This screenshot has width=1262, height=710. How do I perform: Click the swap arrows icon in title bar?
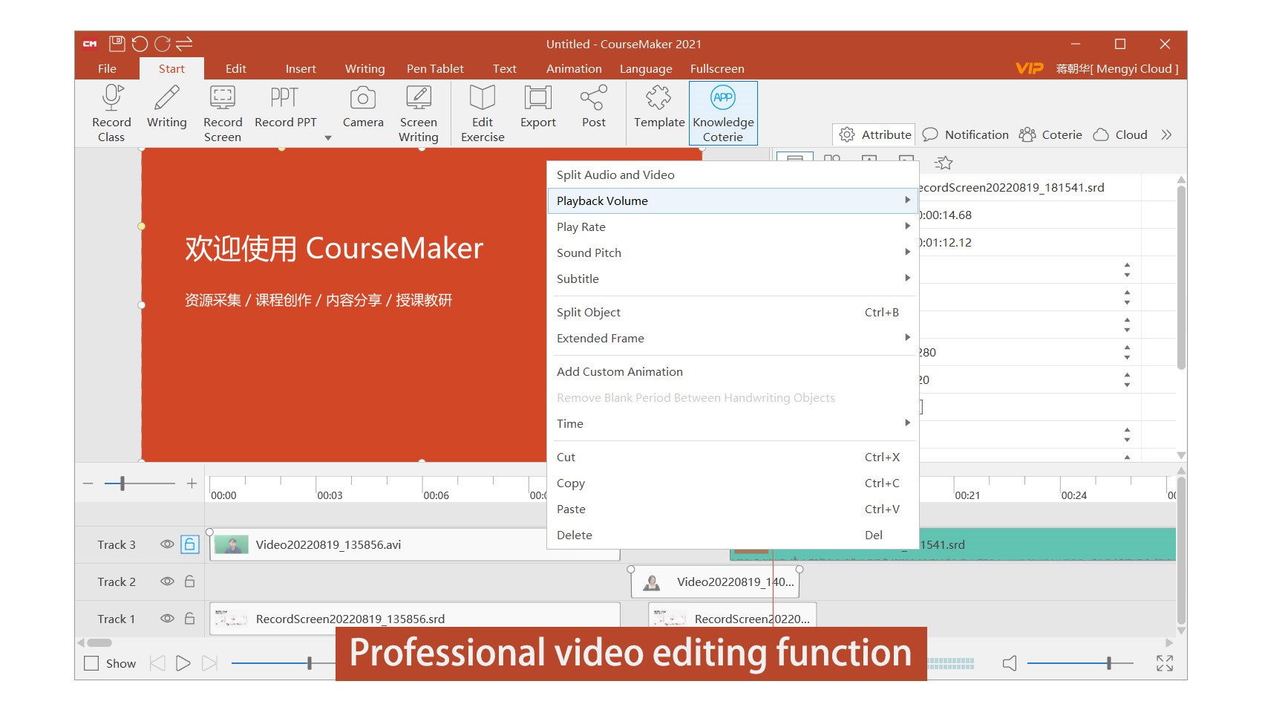coord(184,44)
